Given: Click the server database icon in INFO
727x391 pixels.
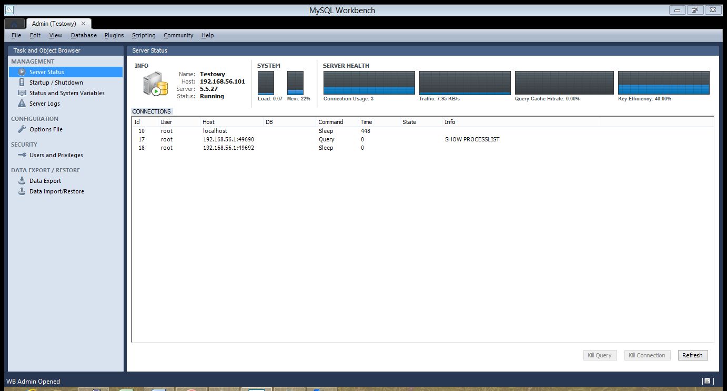Looking at the screenshot, I should tap(155, 84).
